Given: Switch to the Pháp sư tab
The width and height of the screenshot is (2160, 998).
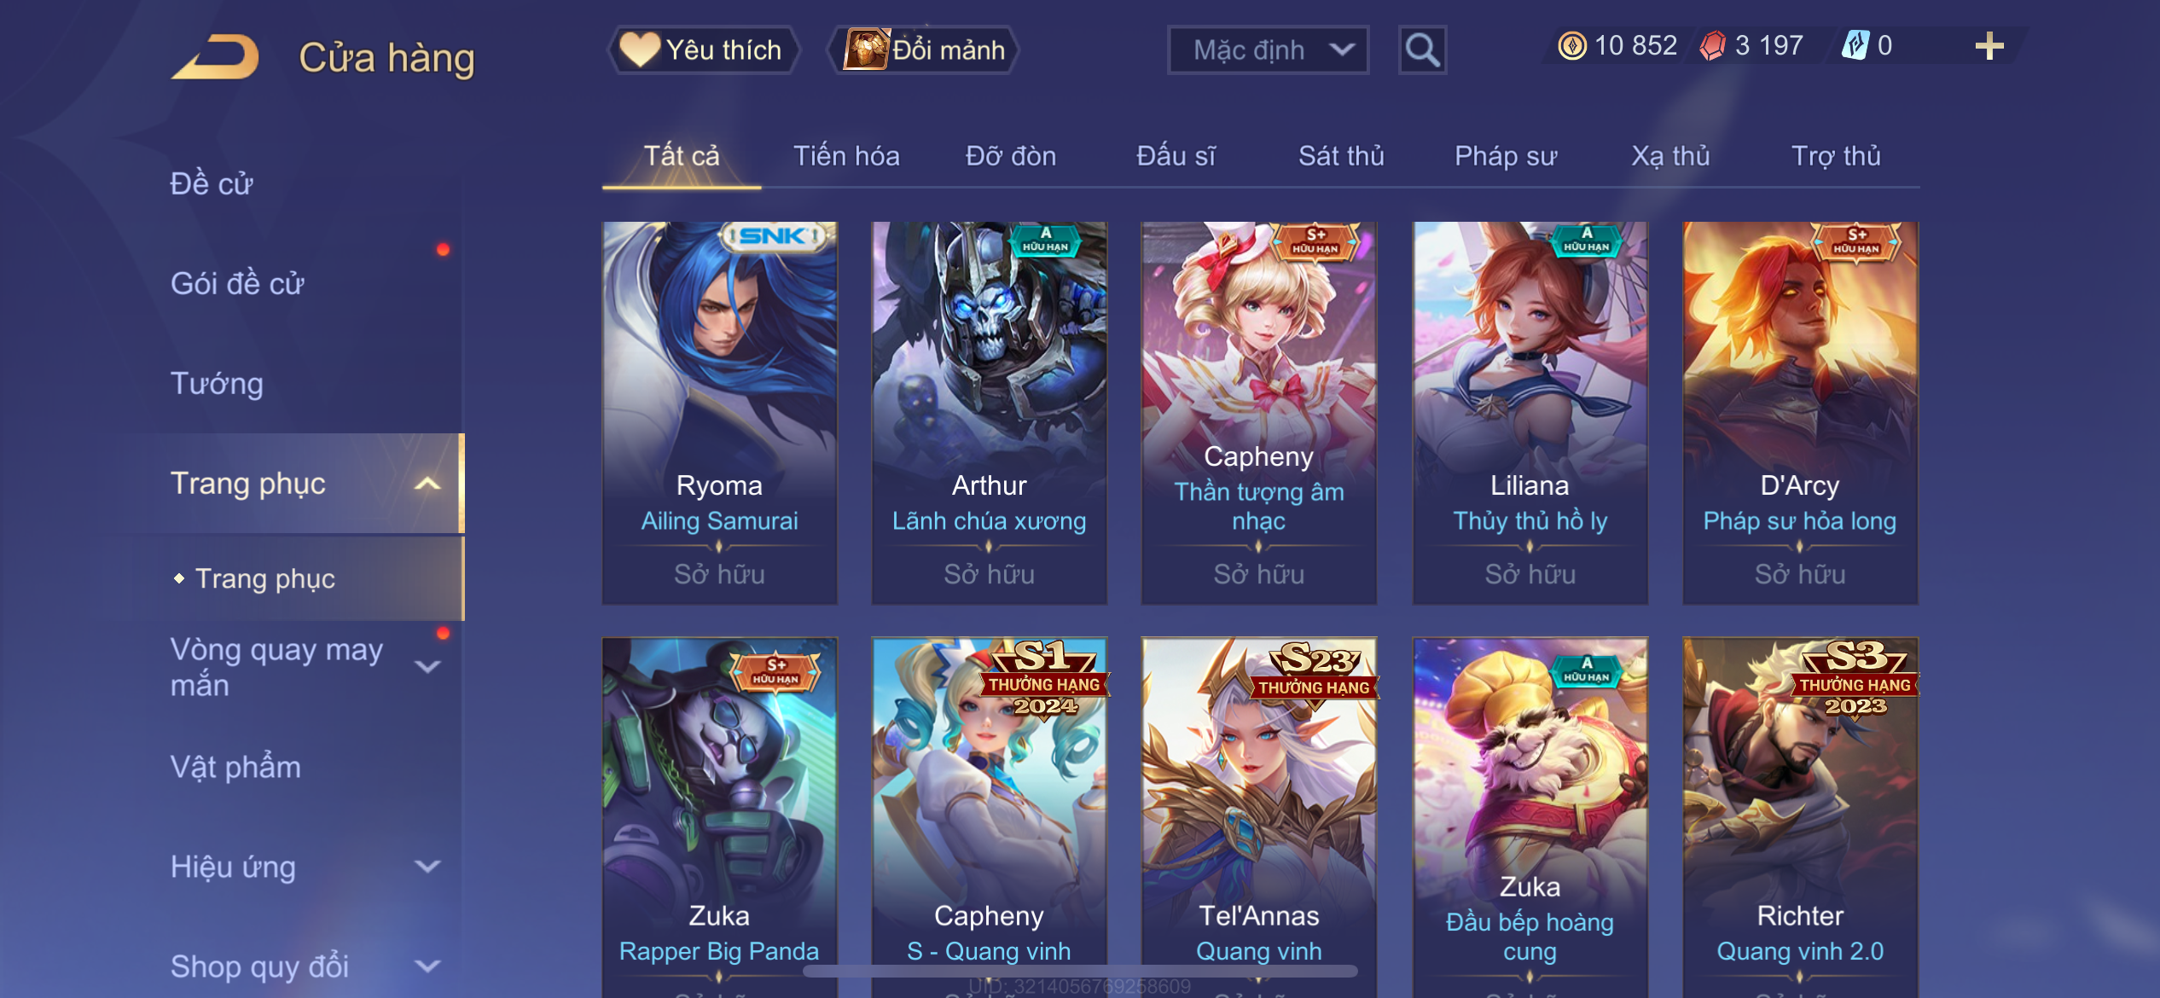Looking at the screenshot, I should click(x=1506, y=156).
